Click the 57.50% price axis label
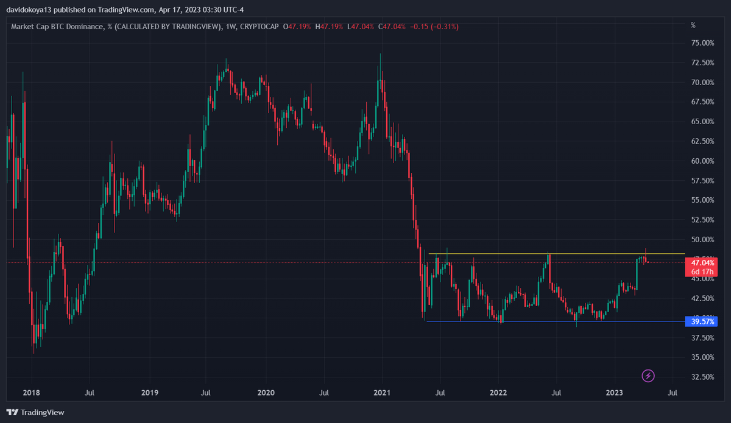The width and height of the screenshot is (731, 423). [702, 181]
